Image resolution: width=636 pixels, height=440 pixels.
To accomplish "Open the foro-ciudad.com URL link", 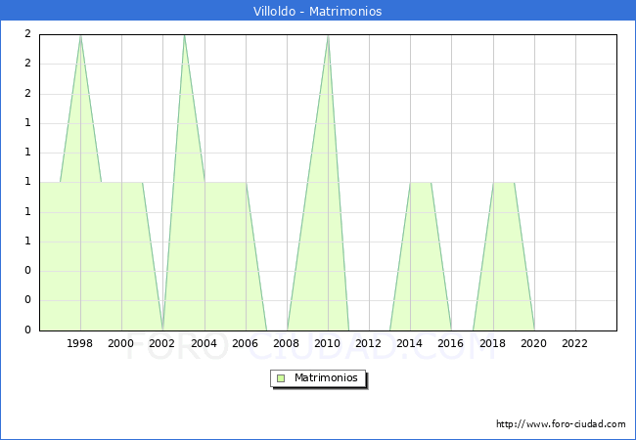I will click(561, 424).
